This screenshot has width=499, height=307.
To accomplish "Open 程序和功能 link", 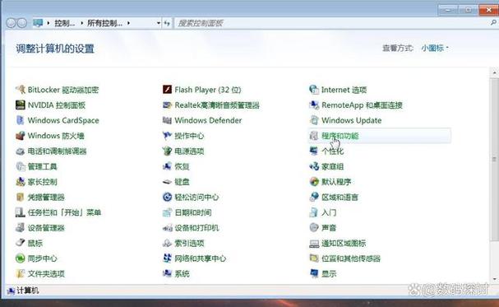I will pos(340,136).
